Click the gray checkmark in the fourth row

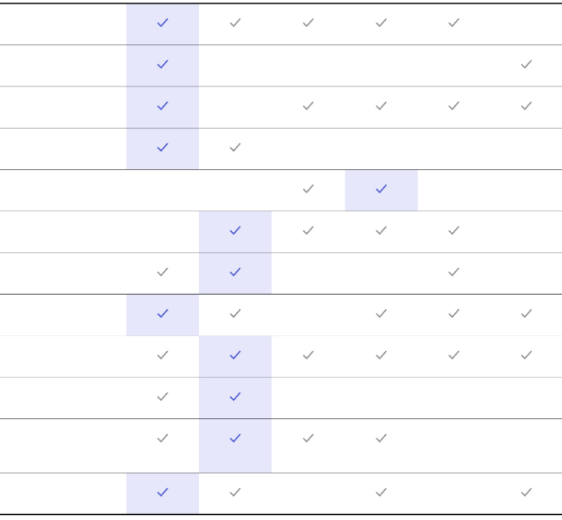click(x=235, y=147)
